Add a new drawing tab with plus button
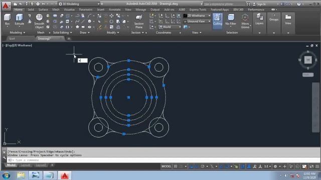Image resolution: width=321 pixels, height=180 pixels. tap(69, 38)
